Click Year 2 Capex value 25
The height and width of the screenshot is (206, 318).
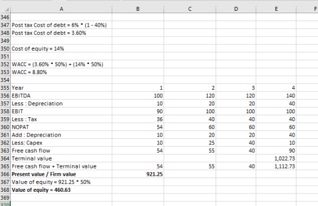coord(190,143)
